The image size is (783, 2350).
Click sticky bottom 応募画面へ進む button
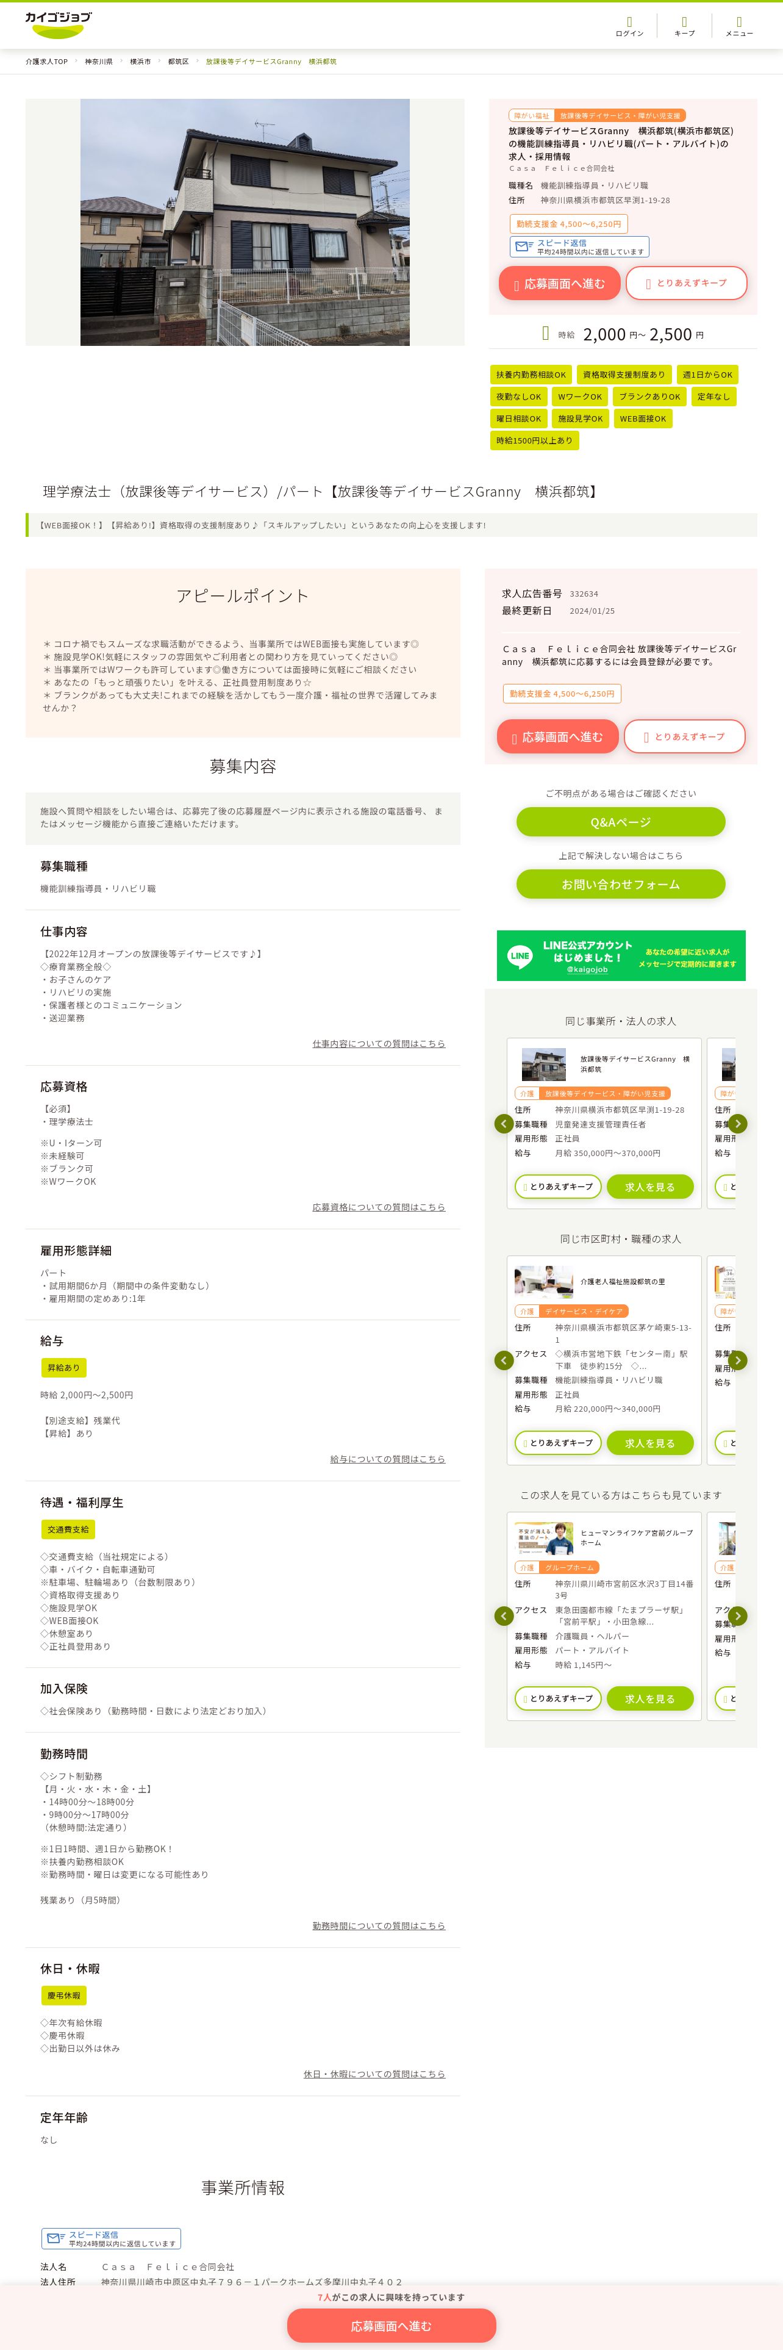tap(391, 2326)
